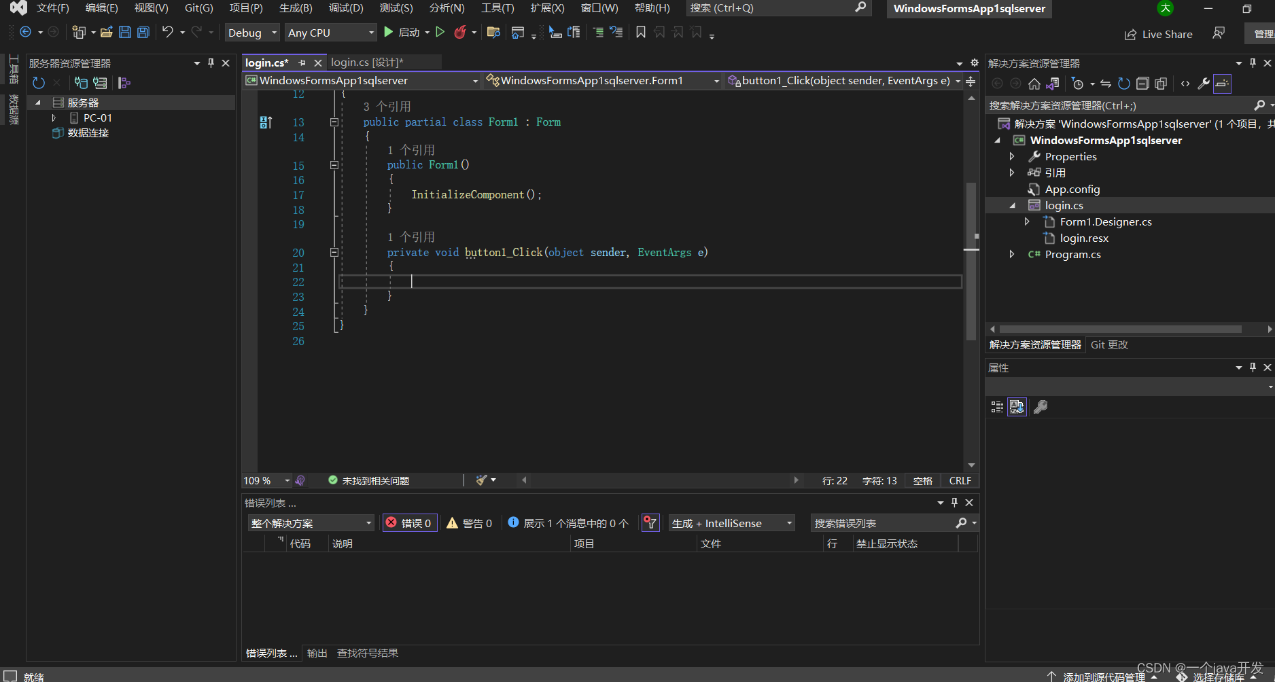Click the 启动 debug button
Image resolution: width=1275 pixels, height=682 pixels.
(x=401, y=32)
